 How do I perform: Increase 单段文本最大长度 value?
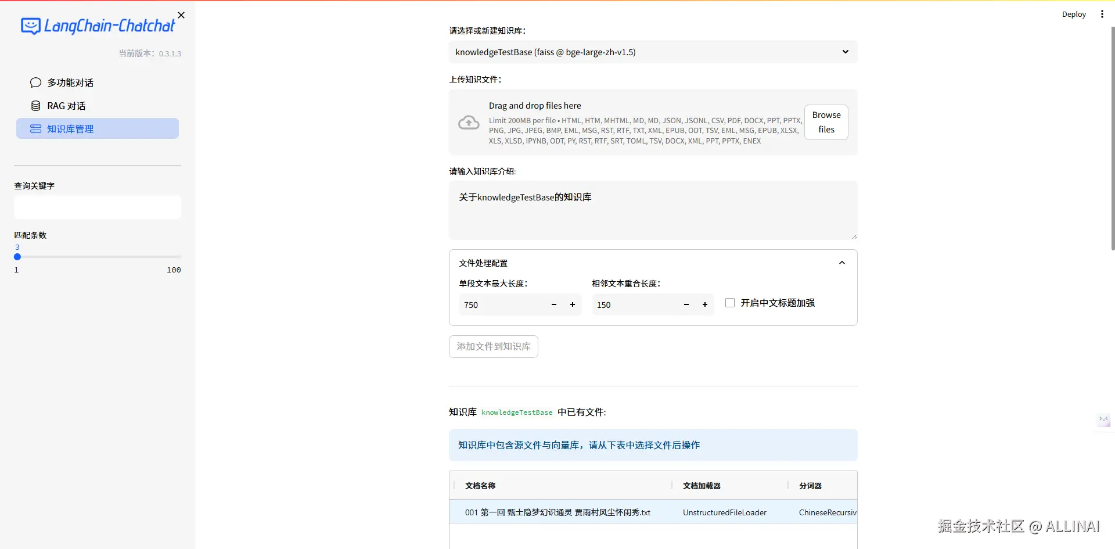coord(573,304)
